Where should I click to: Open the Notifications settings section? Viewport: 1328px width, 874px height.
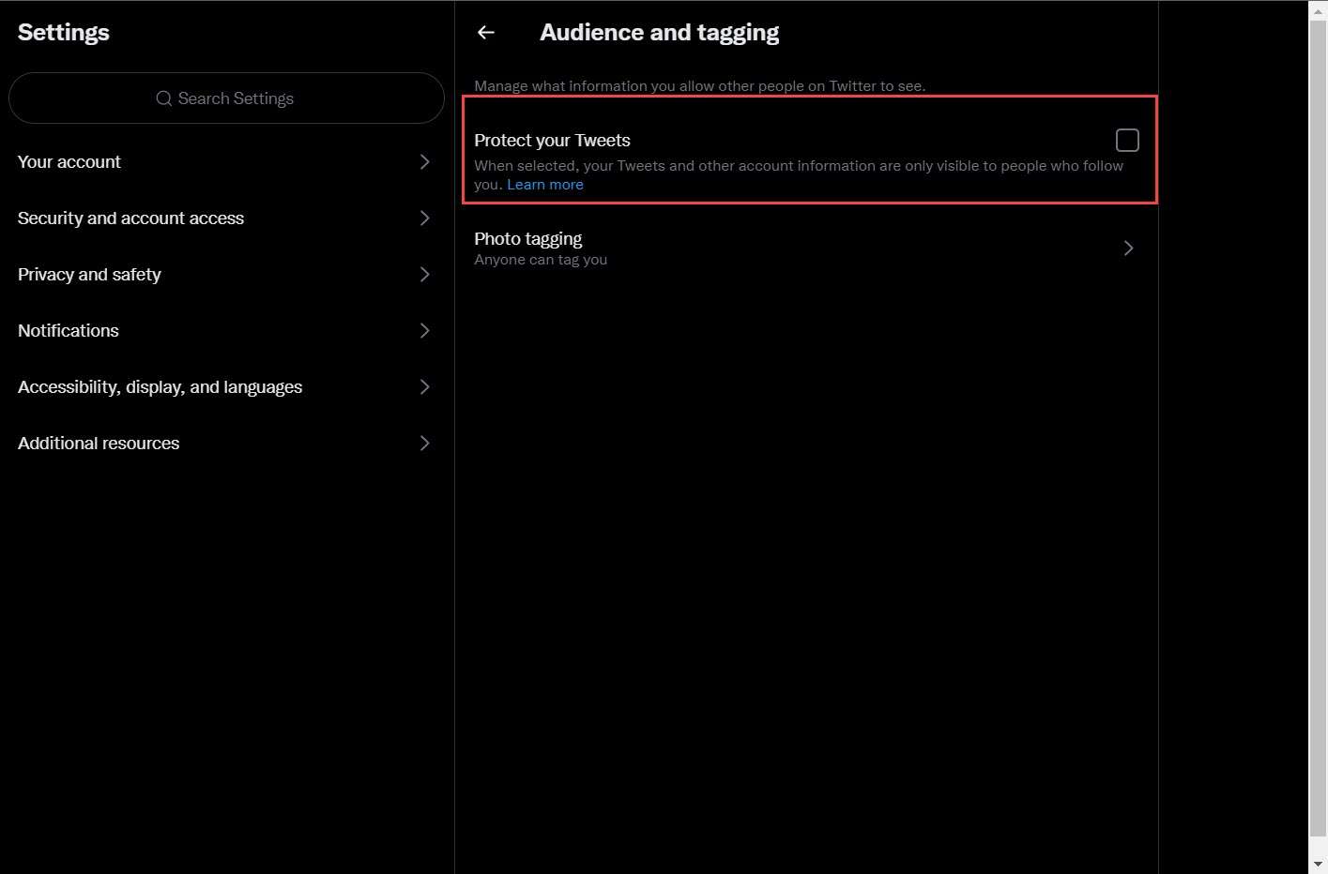(x=69, y=331)
